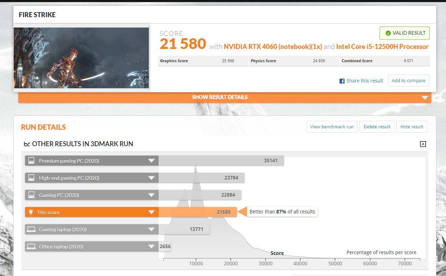
Task: Click the info icon in Valid Result badge
Action: click(388, 33)
